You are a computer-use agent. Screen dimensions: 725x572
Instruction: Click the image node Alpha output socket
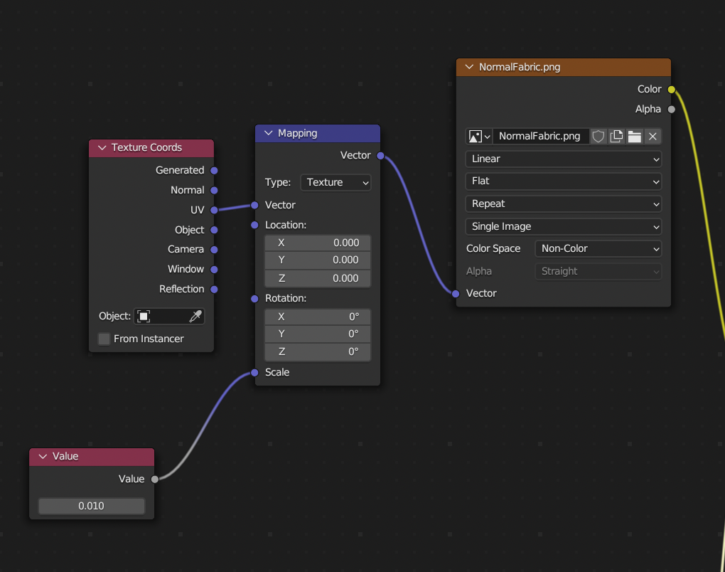coord(672,110)
